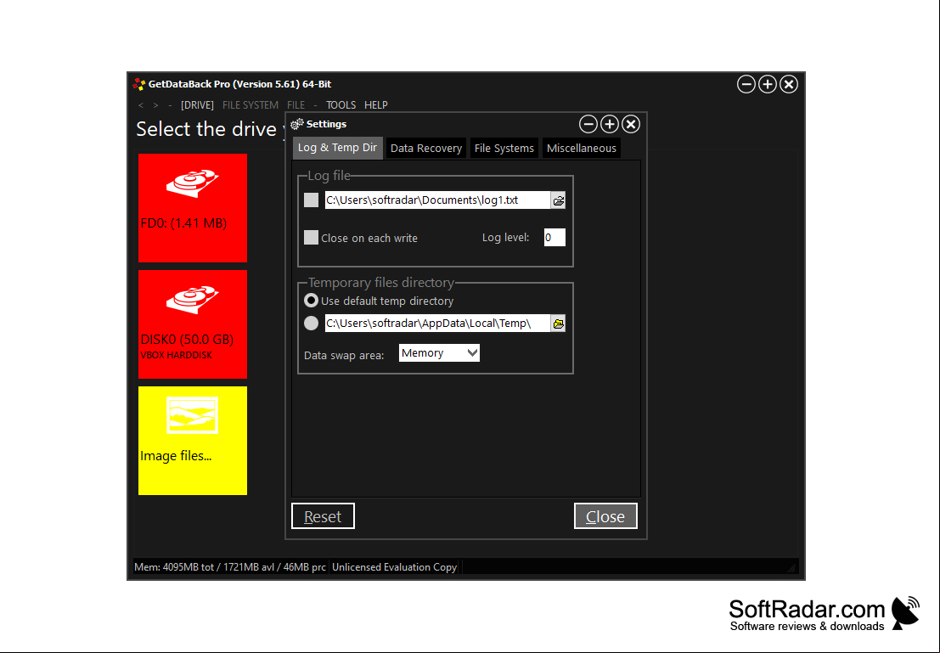
Task: Open the HELP menu
Action: click(x=376, y=105)
